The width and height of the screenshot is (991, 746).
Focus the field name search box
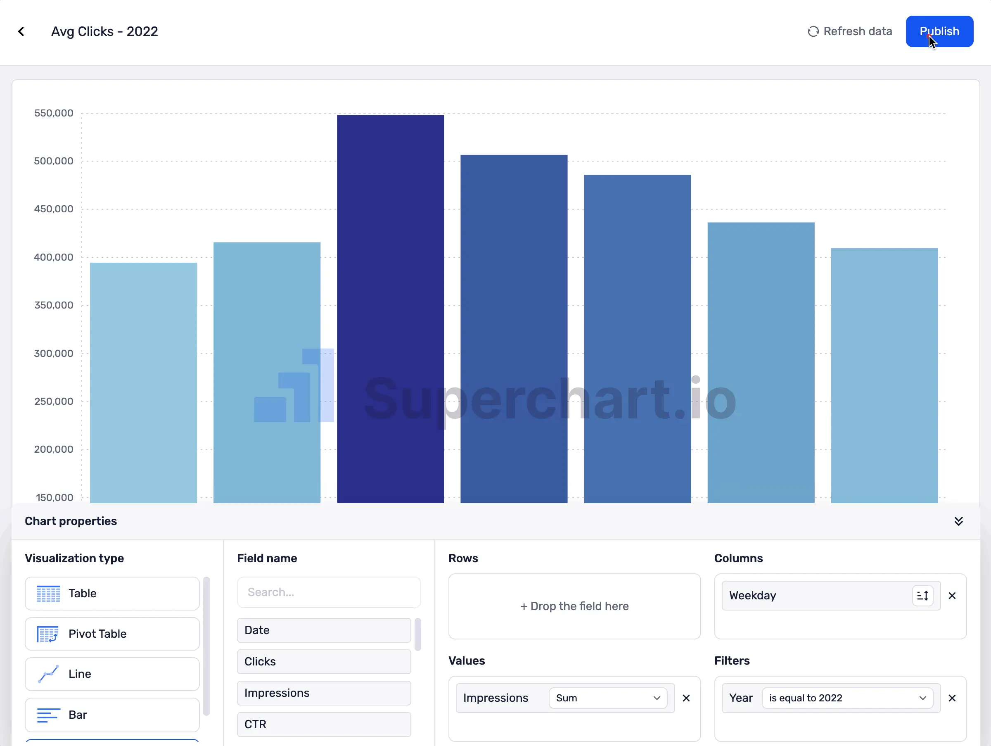[x=329, y=592]
